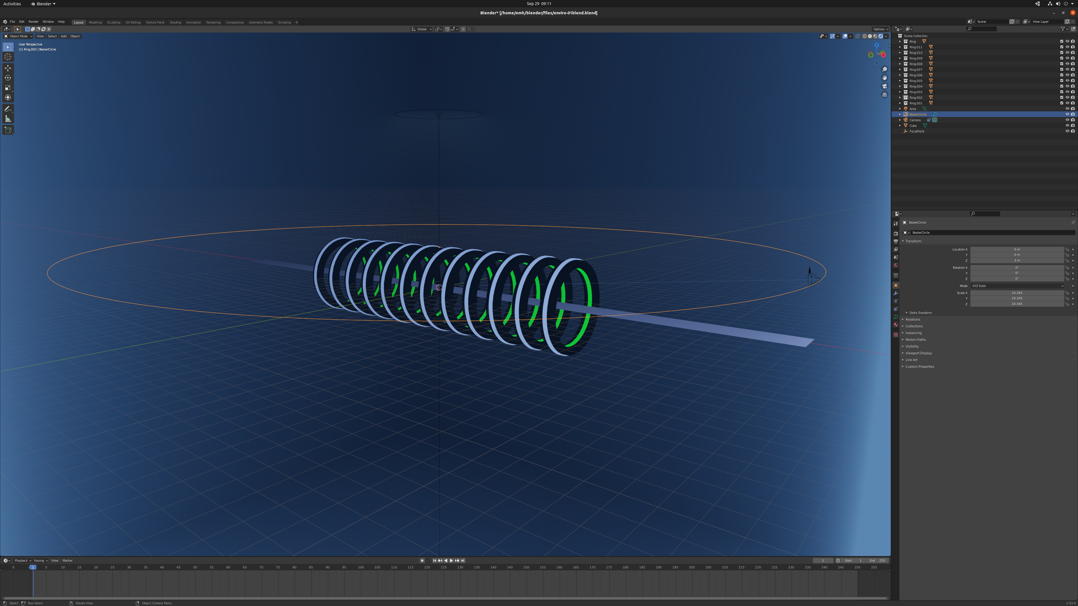Image resolution: width=1078 pixels, height=606 pixels.
Task: Click the timeline Play button
Action: pos(451,561)
